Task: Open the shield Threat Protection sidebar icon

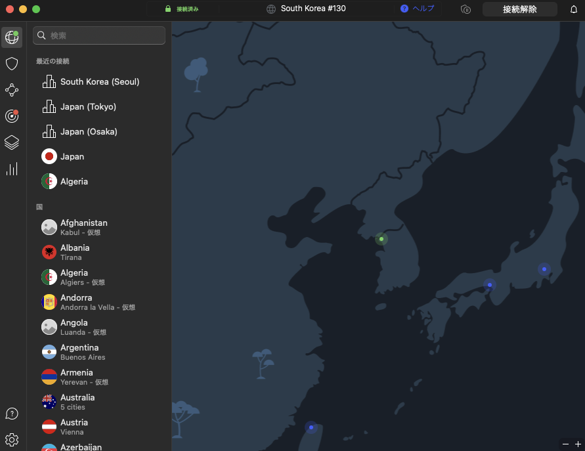Action: [x=11, y=64]
